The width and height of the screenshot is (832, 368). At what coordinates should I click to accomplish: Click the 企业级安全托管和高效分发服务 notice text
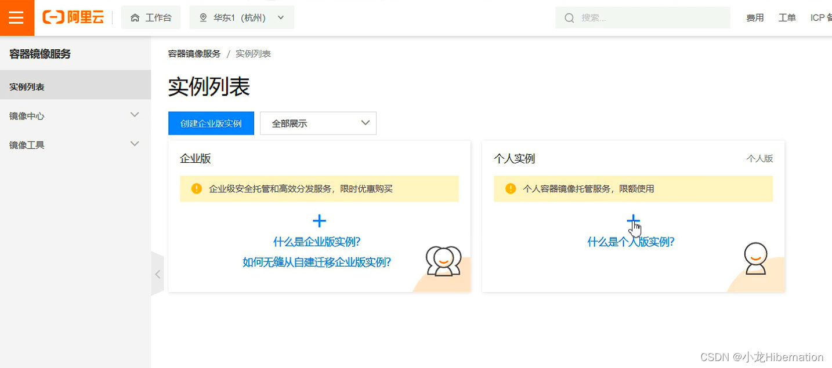(301, 188)
